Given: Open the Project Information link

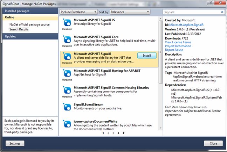Looking at the screenshot, I should pyautogui.click(x=178, y=46).
